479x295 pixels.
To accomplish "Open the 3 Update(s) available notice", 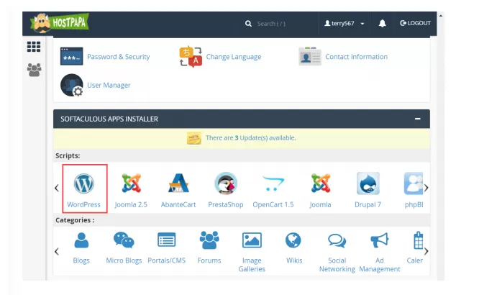I will [x=251, y=138].
